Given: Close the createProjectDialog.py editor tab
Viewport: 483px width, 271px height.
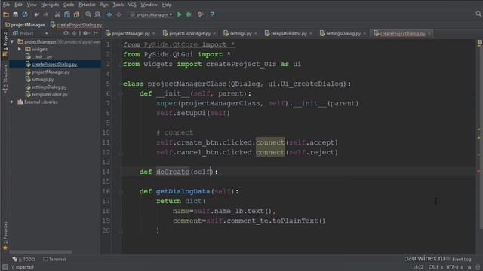Looking at the screenshot, I should coord(429,33).
